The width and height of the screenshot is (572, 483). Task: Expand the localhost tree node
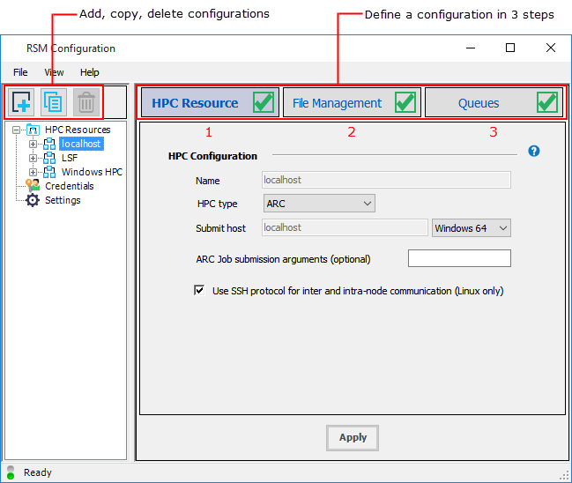[33, 144]
